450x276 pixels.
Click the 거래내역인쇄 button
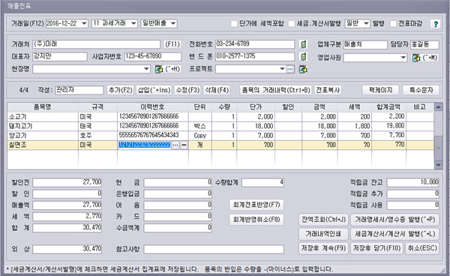(323, 234)
